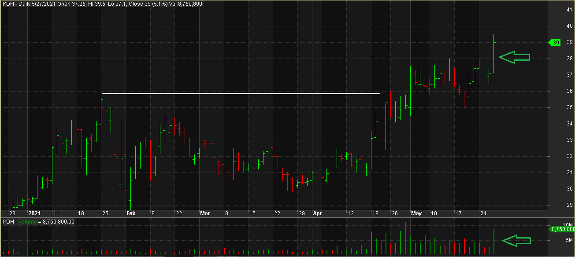Click the 28 date label at axis start
575x257 pixels.
12,213
